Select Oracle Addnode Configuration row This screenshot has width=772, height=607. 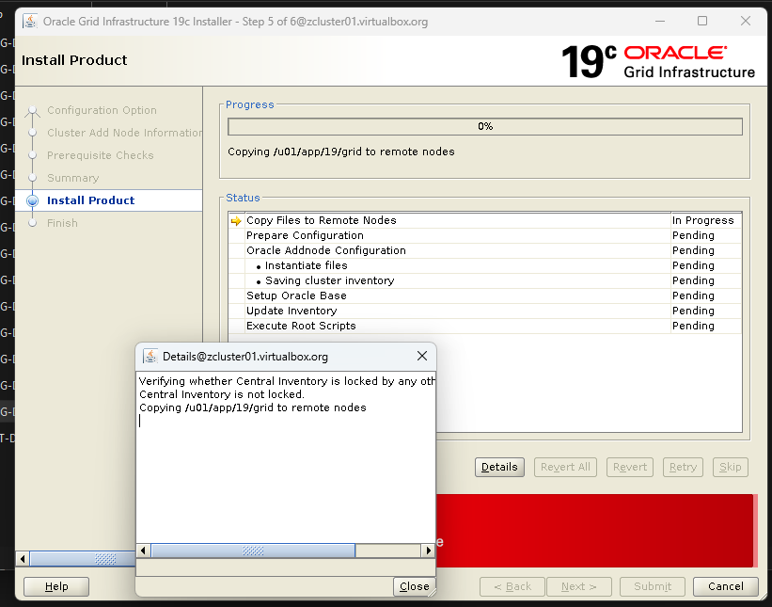point(485,250)
